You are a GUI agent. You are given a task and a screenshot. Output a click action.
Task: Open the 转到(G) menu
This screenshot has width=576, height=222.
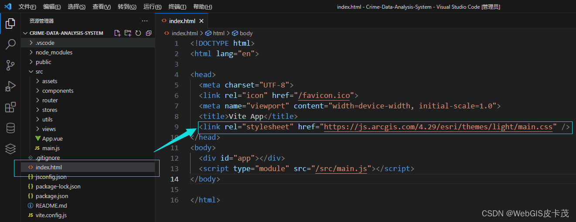(127, 7)
